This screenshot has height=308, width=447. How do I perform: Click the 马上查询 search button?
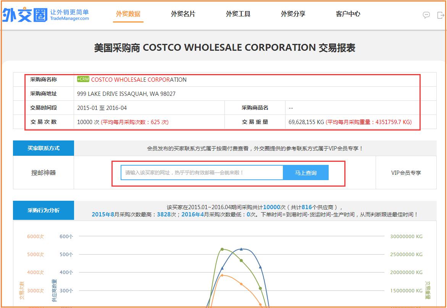306,173
